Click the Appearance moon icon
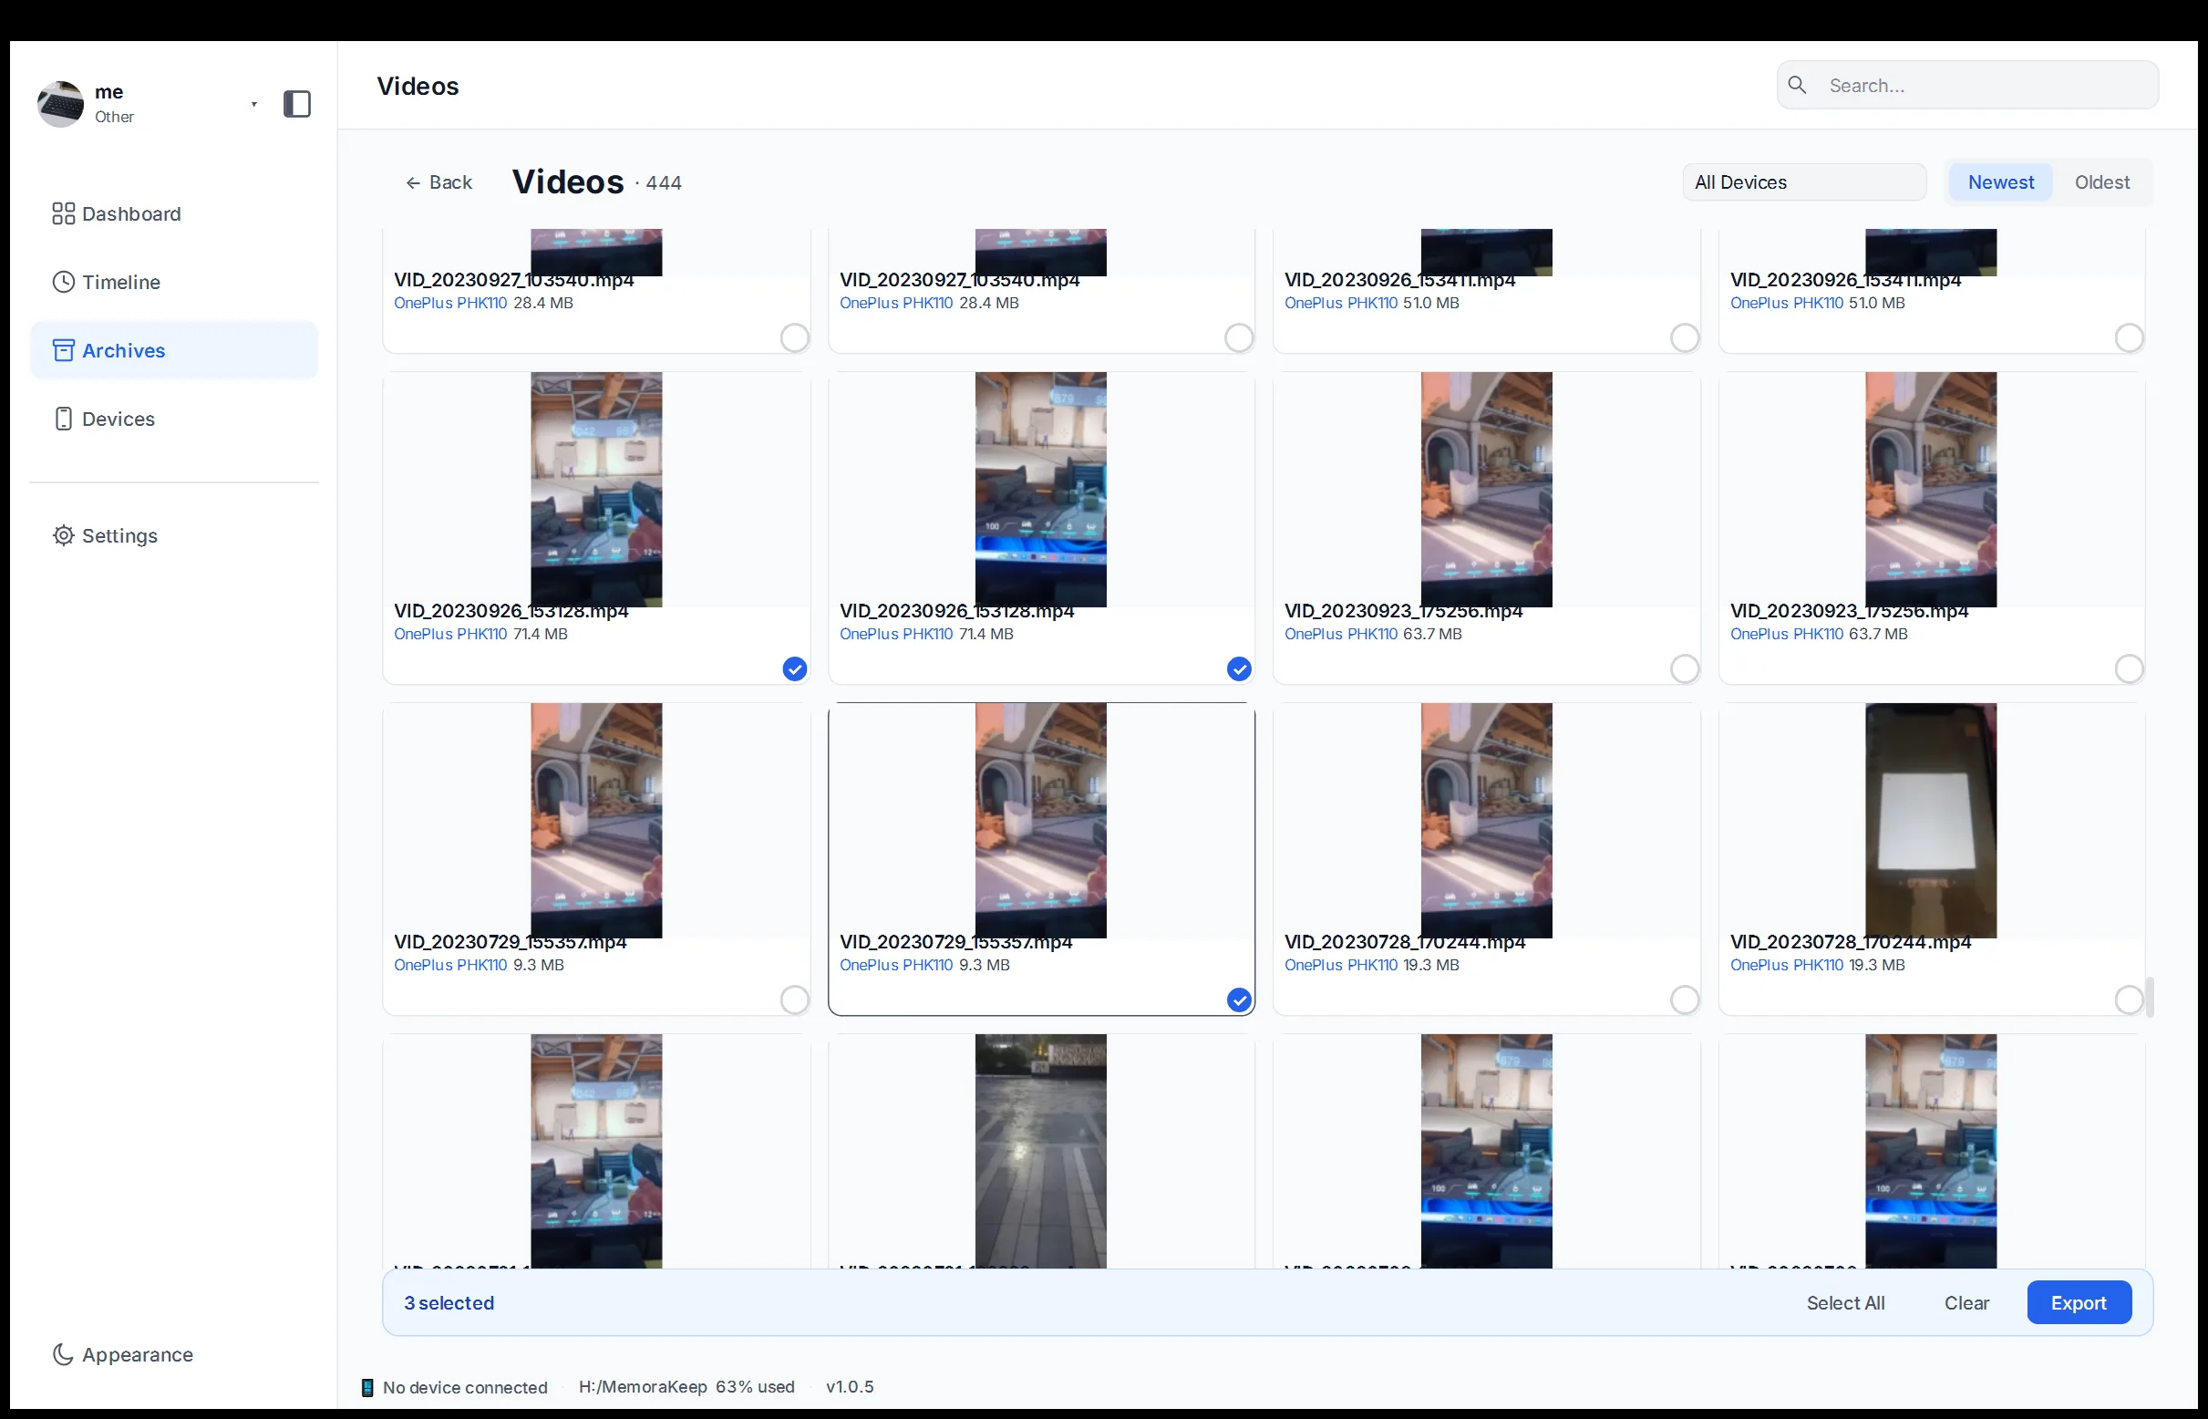Screen dimensions: 2208x1419 click(63, 1353)
